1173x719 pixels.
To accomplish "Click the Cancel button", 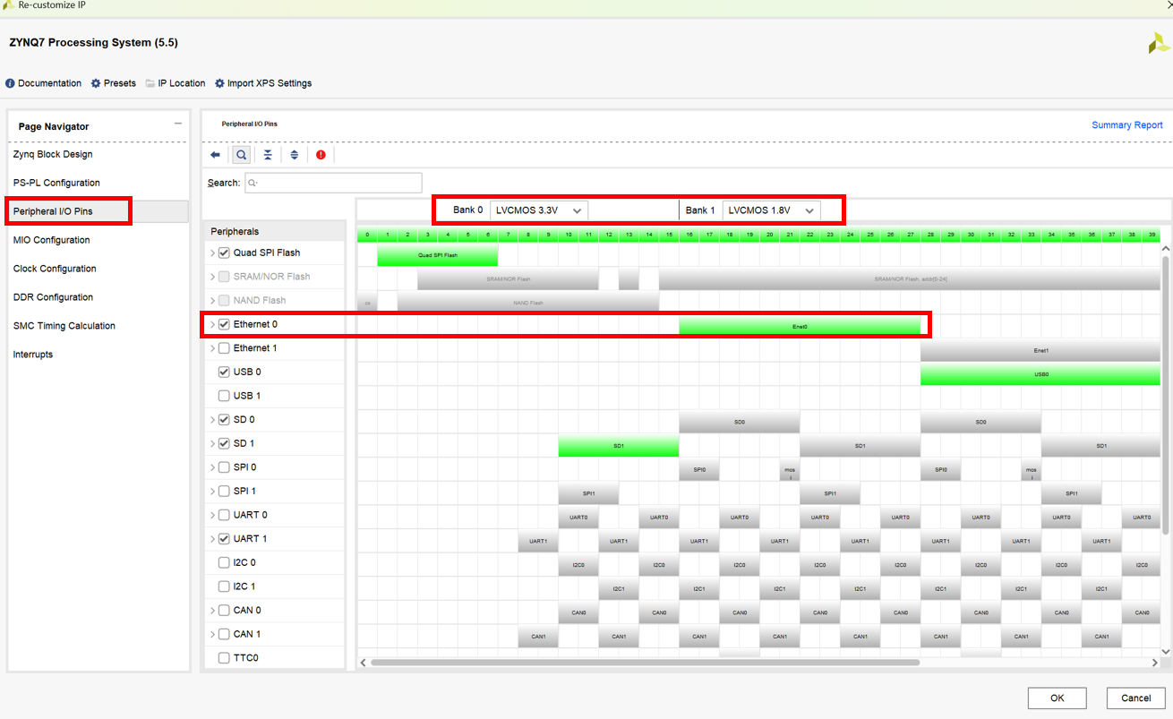I will tap(1135, 698).
